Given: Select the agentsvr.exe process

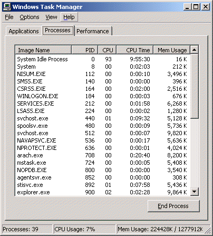Looking at the screenshot, I should pos(103,177).
